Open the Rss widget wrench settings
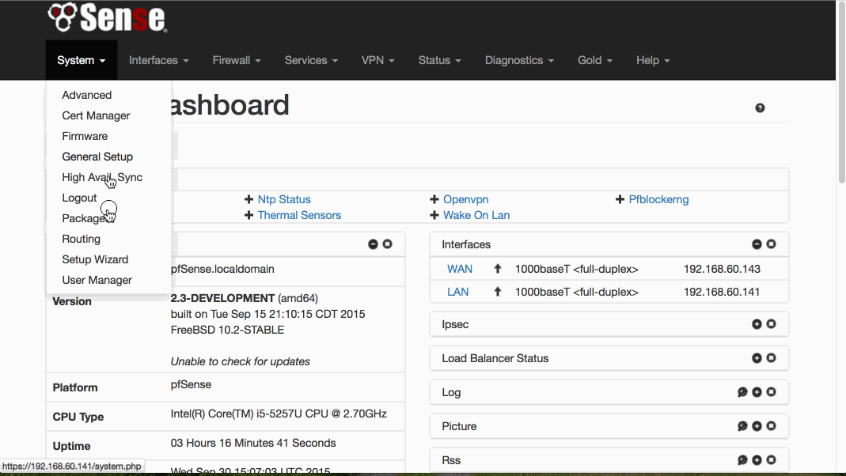This screenshot has height=476, width=846. (742, 460)
